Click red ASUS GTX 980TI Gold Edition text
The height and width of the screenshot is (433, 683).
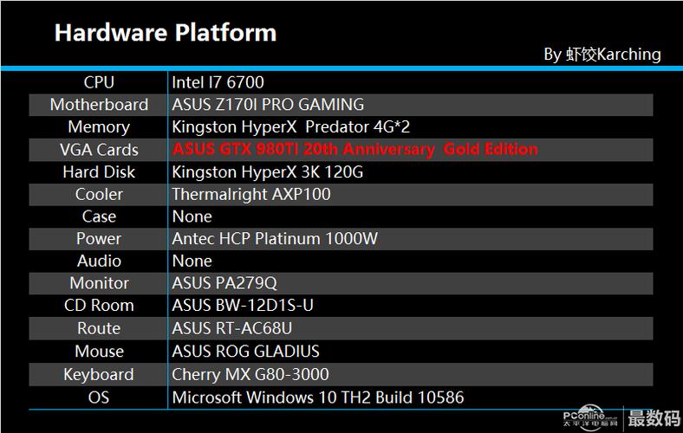tap(355, 149)
